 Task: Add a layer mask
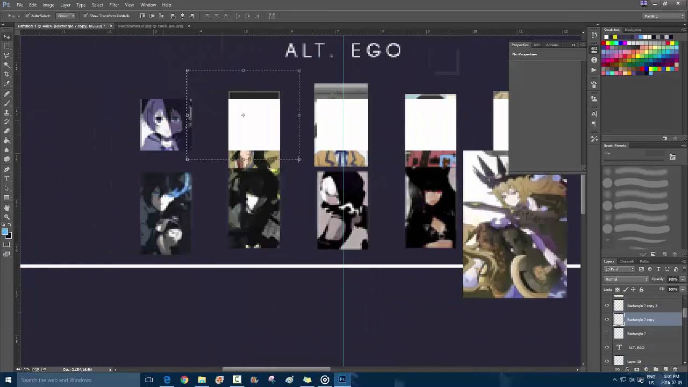[x=636, y=369]
